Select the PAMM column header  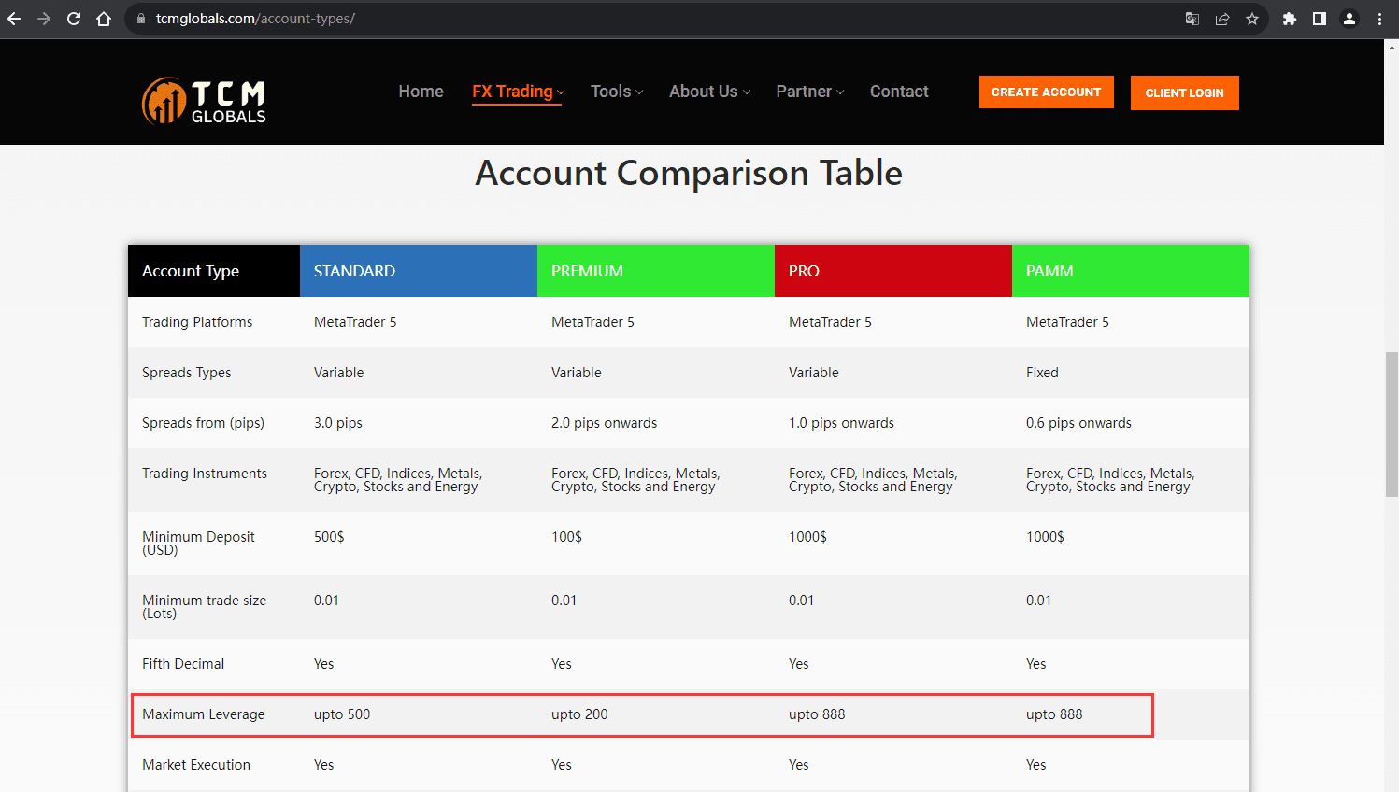(x=1131, y=271)
